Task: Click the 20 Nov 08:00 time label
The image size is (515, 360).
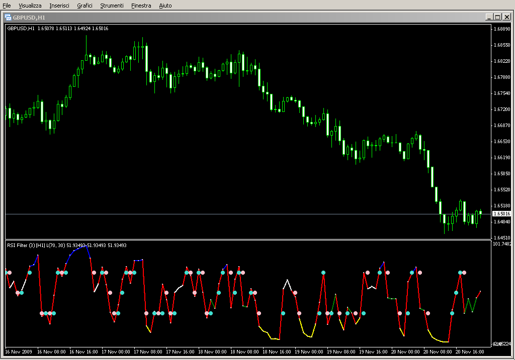Action: tap(438, 352)
